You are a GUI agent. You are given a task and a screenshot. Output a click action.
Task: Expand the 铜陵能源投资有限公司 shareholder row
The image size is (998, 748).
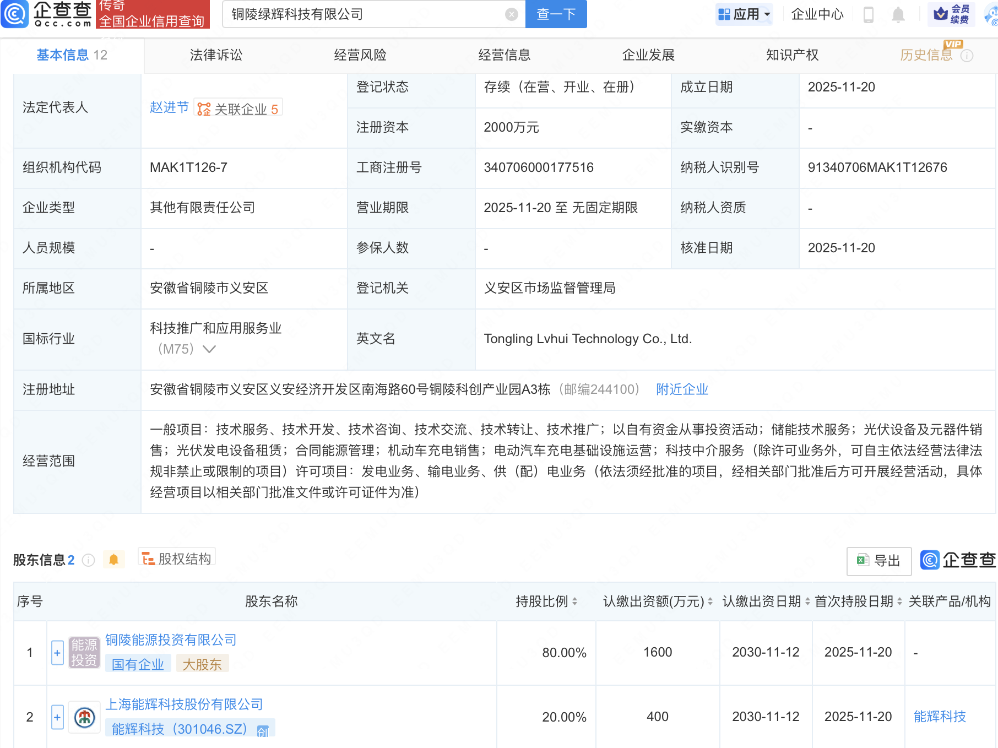tap(57, 653)
